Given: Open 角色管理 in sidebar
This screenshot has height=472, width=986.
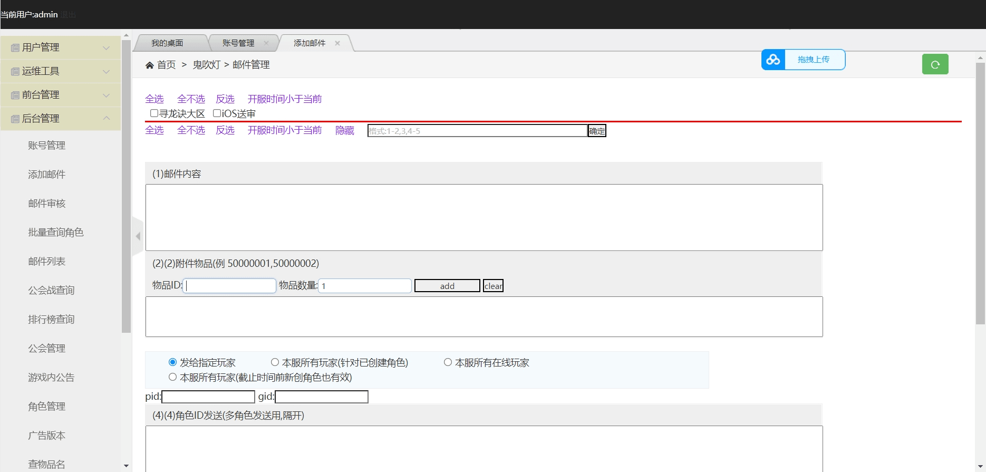Looking at the screenshot, I should pyautogui.click(x=47, y=407).
